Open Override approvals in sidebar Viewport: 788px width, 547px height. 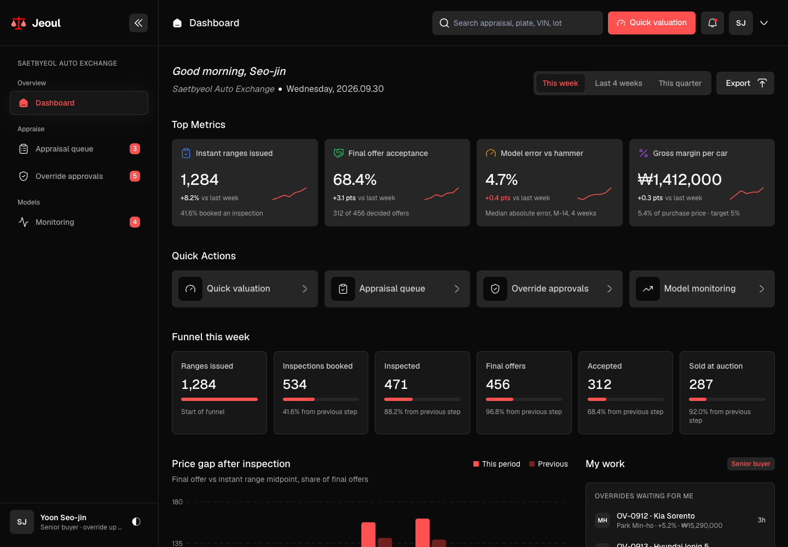(x=79, y=176)
